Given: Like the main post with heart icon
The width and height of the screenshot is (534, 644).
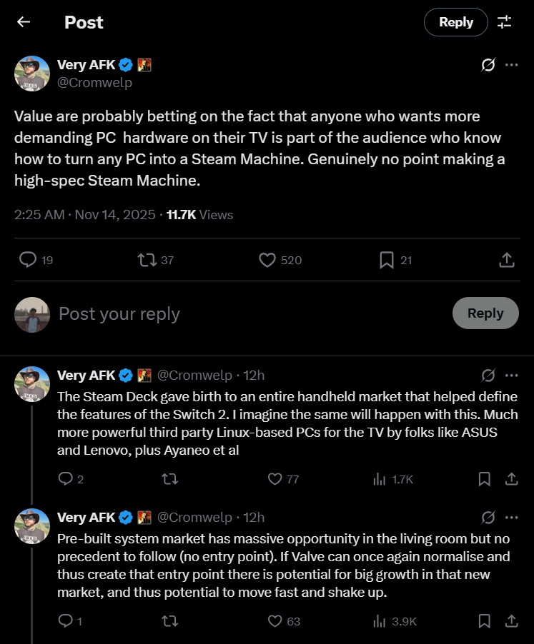Looking at the screenshot, I should click(267, 261).
